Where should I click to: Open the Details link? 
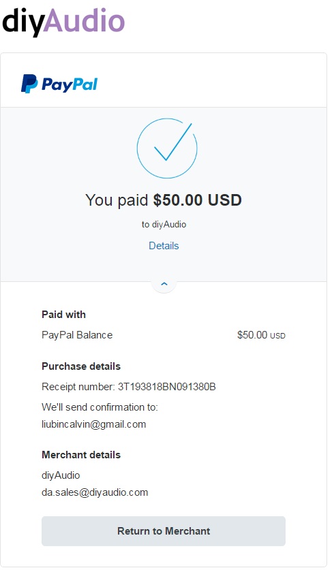(x=164, y=246)
